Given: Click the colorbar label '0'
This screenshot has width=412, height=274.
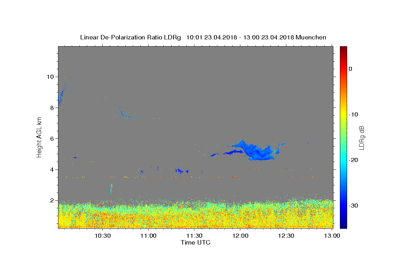Looking at the screenshot, I should point(351,69).
